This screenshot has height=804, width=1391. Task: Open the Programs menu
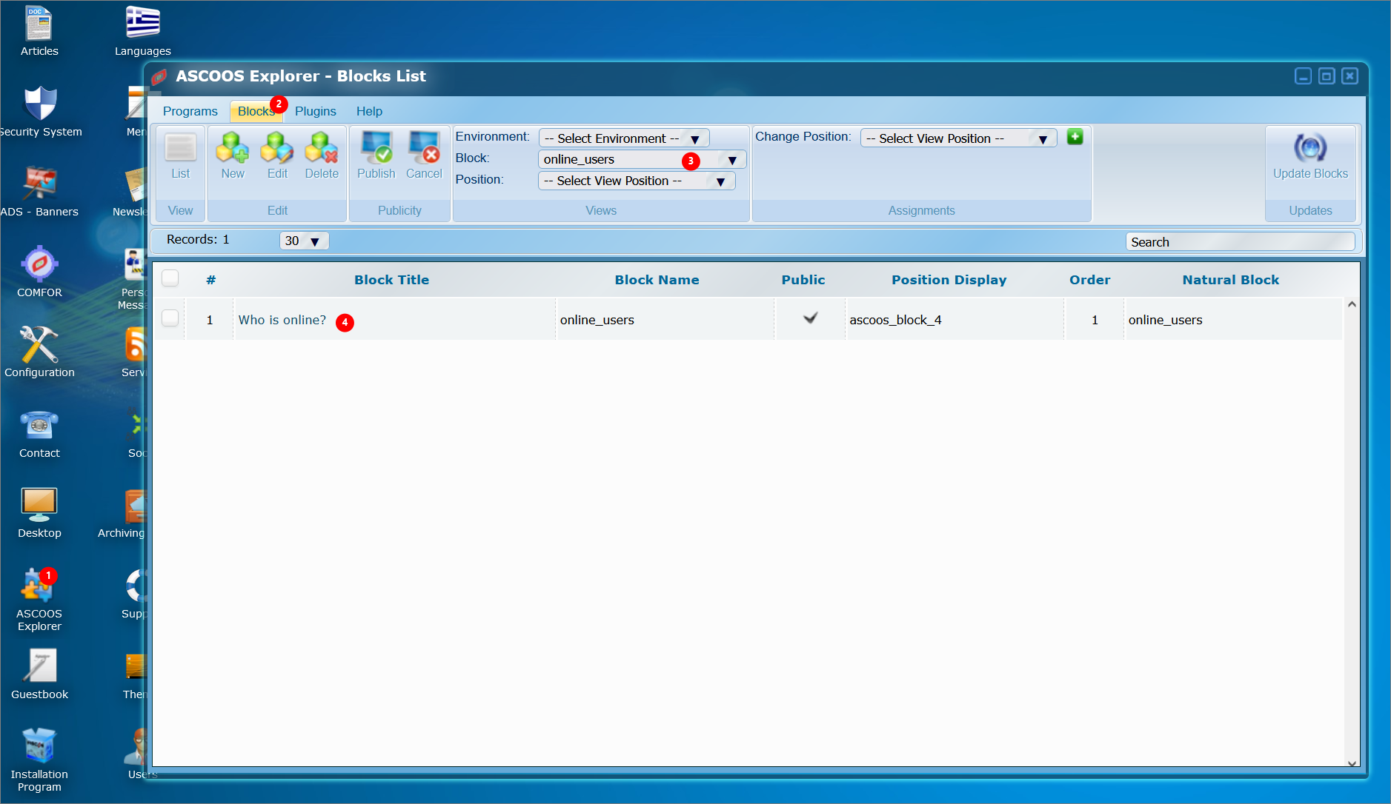[x=190, y=111]
